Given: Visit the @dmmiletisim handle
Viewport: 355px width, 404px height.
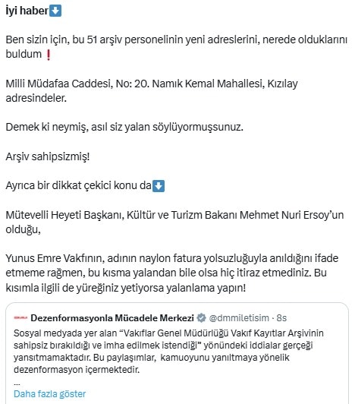Looking at the screenshot, I should coord(239,318).
